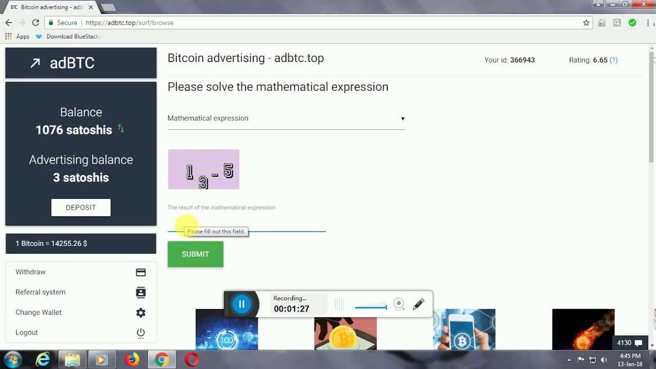
Task: Open the Chrome three-dot menu
Action: click(648, 23)
